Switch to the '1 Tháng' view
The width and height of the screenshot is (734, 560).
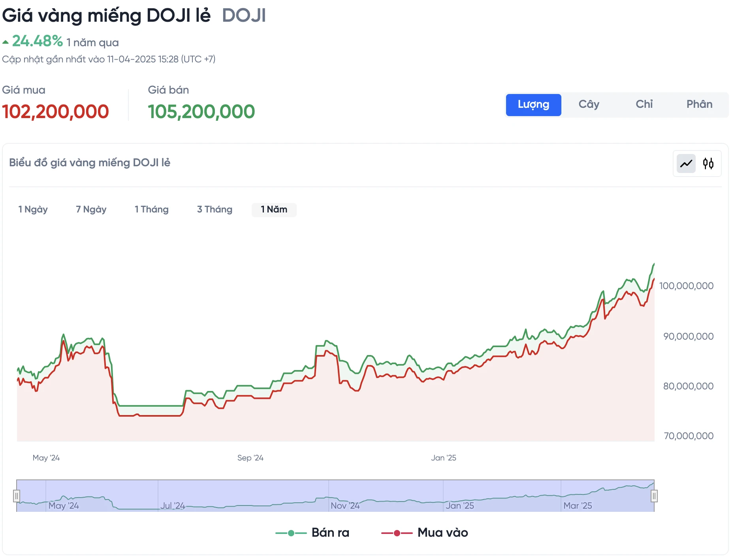pos(151,209)
